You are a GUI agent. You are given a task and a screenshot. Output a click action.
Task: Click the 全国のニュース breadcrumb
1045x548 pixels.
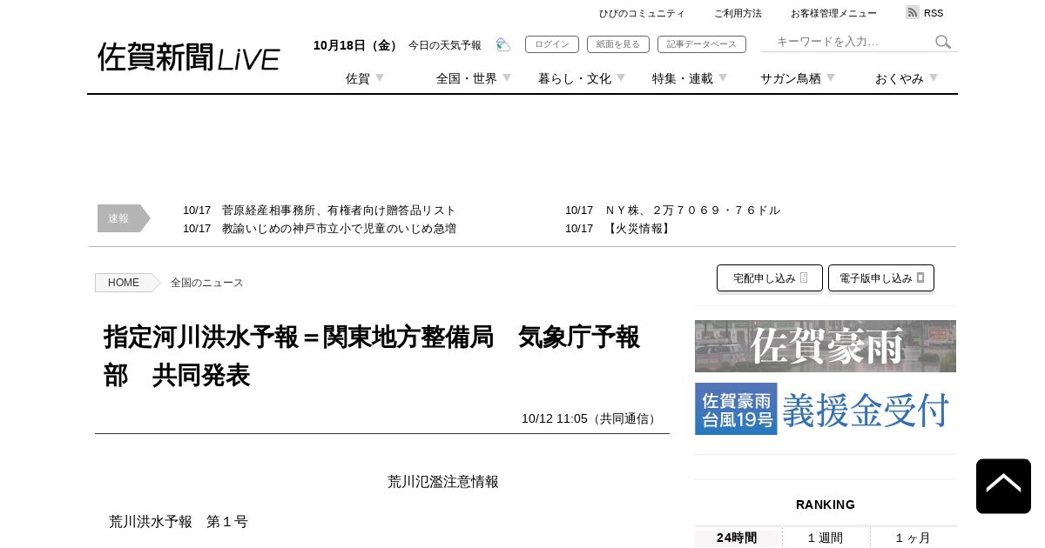click(x=207, y=283)
